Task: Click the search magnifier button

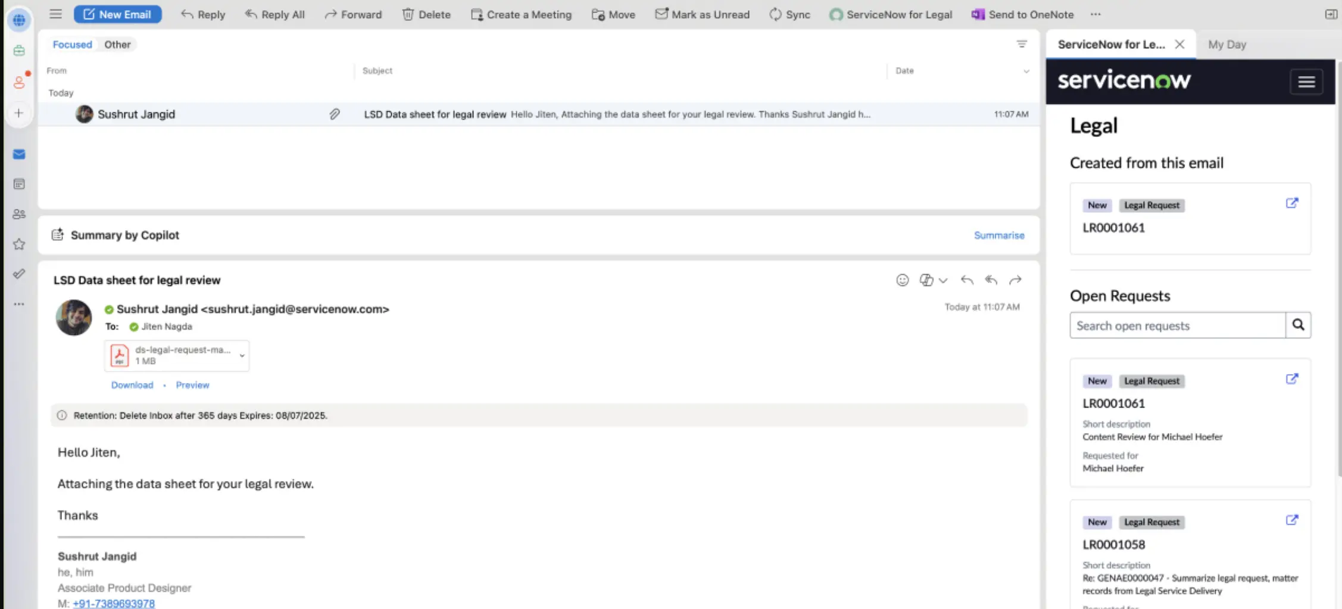Action: coord(1298,325)
